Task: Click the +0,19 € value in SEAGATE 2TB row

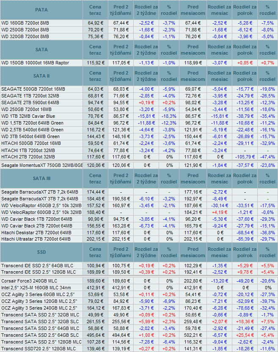Action: [146, 103]
